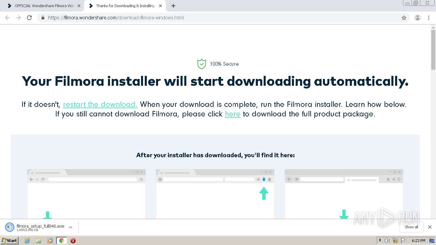Close the downloads bar

430,227
